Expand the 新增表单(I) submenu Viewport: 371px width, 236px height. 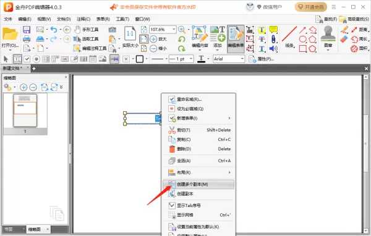click(x=198, y=118)
